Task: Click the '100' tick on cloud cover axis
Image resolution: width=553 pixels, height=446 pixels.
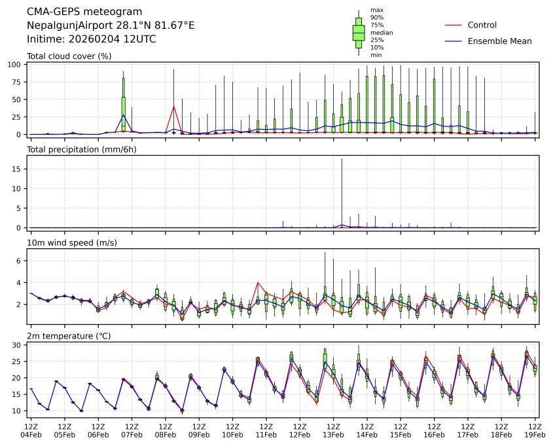Action: 16,64
